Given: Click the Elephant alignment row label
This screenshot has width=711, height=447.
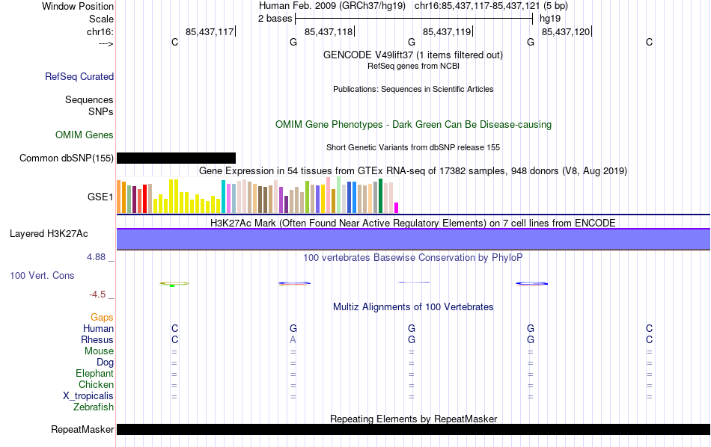Looking at the screenshot, I should tap(94, 374).
